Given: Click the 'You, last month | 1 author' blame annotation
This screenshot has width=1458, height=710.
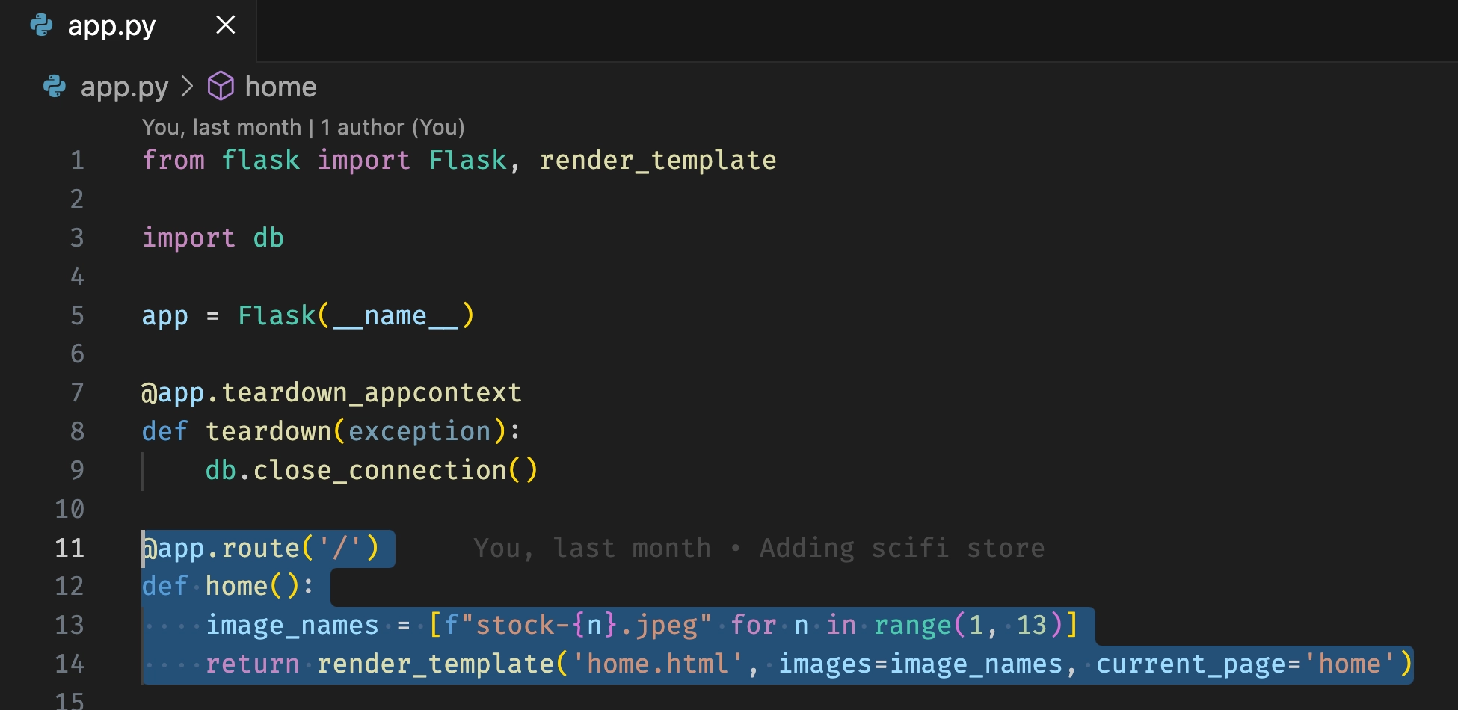Looking at the screenshot, I should coord(303,126).
